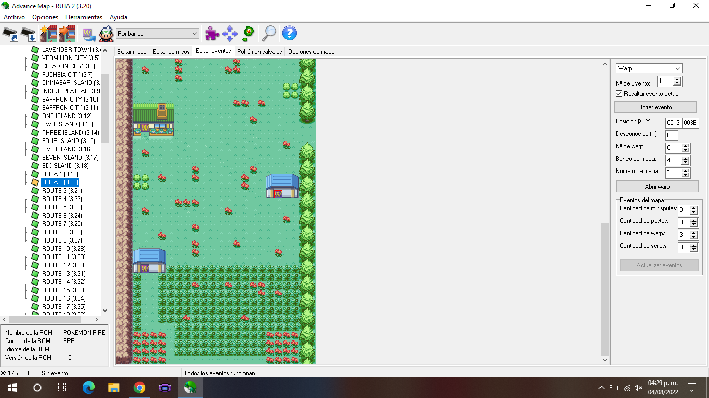Click the open ROM toolbar icon
The width and height of the screenshot is (709, 398).
point(10,34)
